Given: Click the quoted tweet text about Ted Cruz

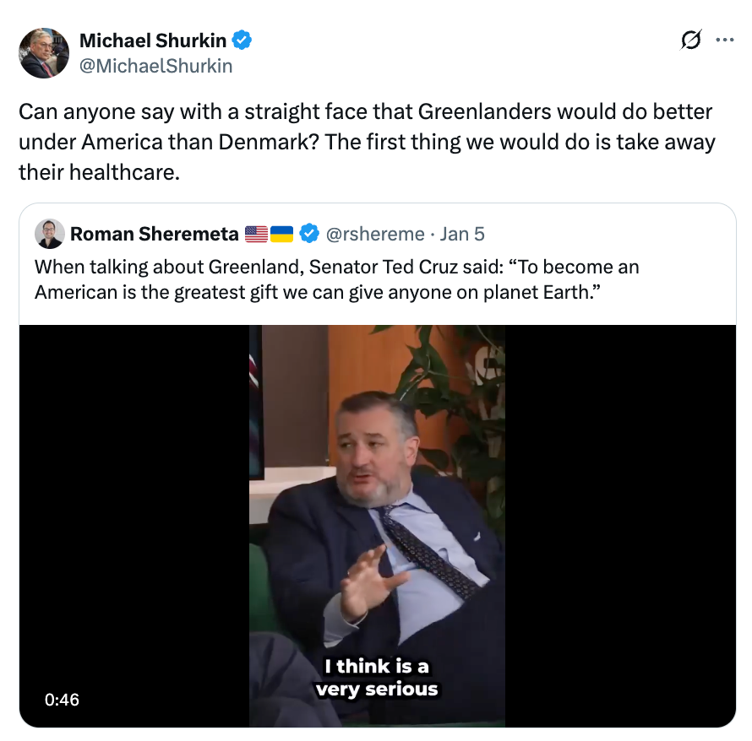Looking at the screenshot, I should [336, 279].
